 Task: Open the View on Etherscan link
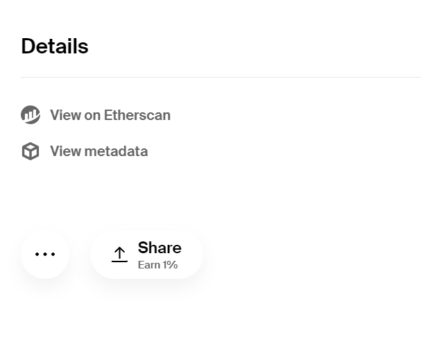pyautogui.click(x=96, y=115)
